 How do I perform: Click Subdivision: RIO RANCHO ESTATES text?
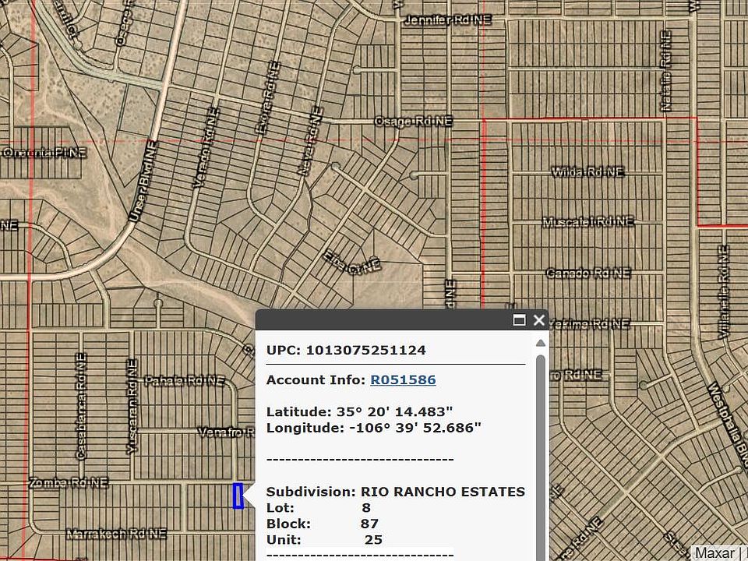pos(396,492)
